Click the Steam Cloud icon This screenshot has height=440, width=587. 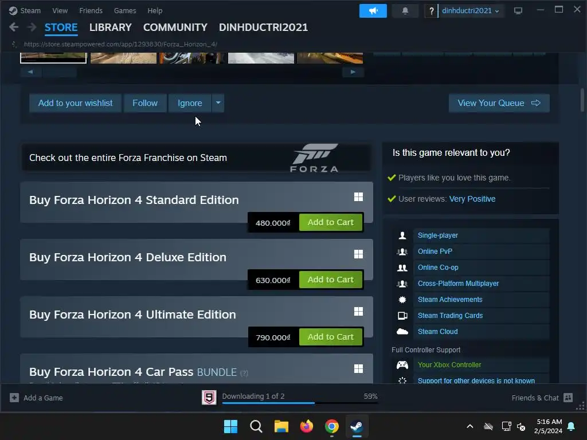[x=402, y=332]
